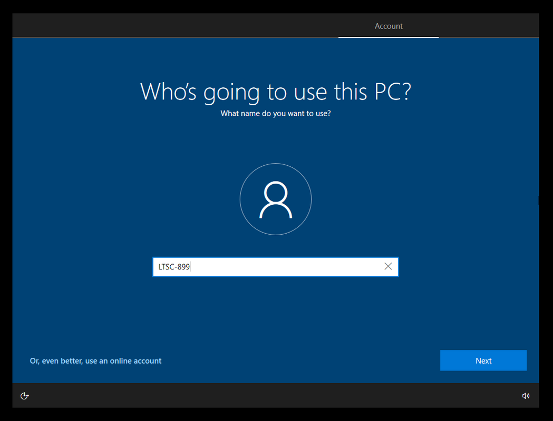Open the online account link
This screenshot has width=553, height=421.
95,361
